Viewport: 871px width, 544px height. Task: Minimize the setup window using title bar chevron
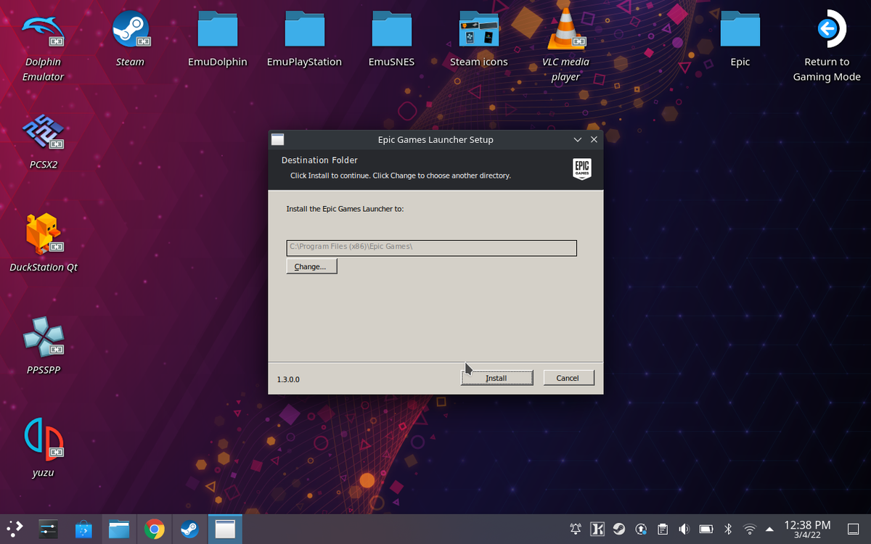(x=578, y=139)
